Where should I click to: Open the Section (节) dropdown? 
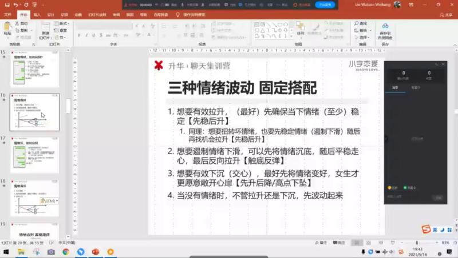tap(60, 37)
